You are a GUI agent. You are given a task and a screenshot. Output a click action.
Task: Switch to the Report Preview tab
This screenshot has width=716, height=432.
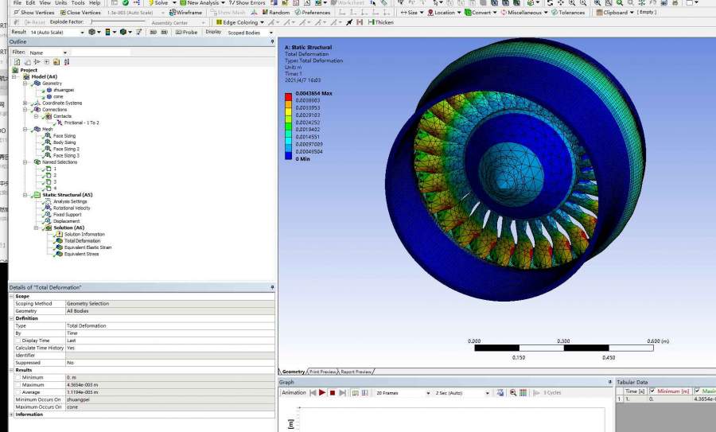click(356, 372)
